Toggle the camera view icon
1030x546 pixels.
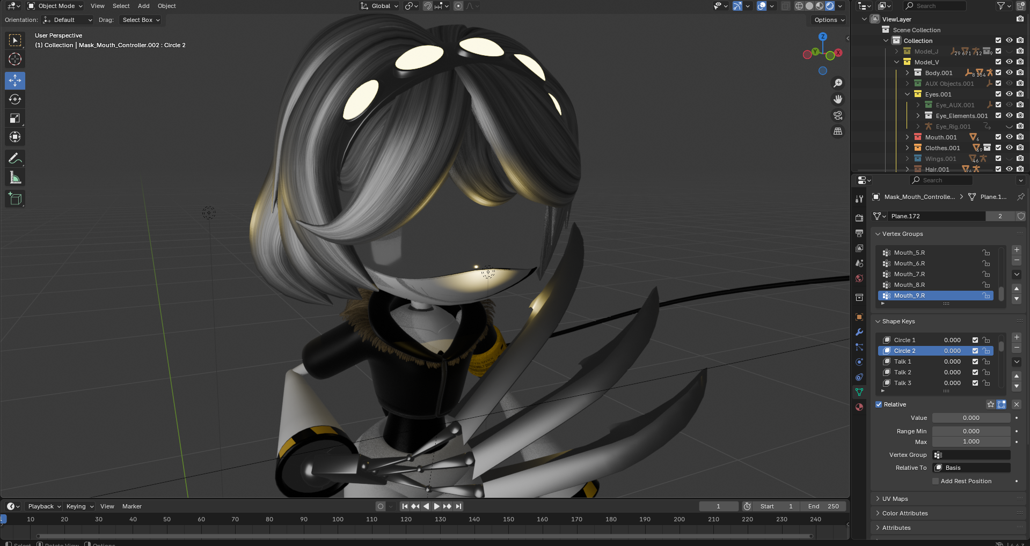[837, 115]
